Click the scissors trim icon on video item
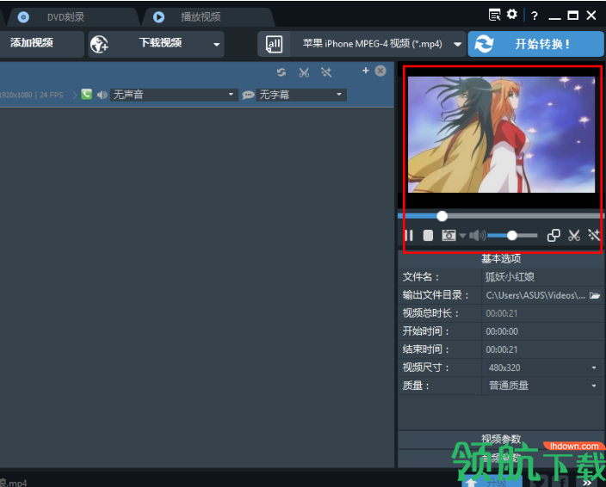The width and height of the screenshot is (606, 487). [x=304, y=72]
